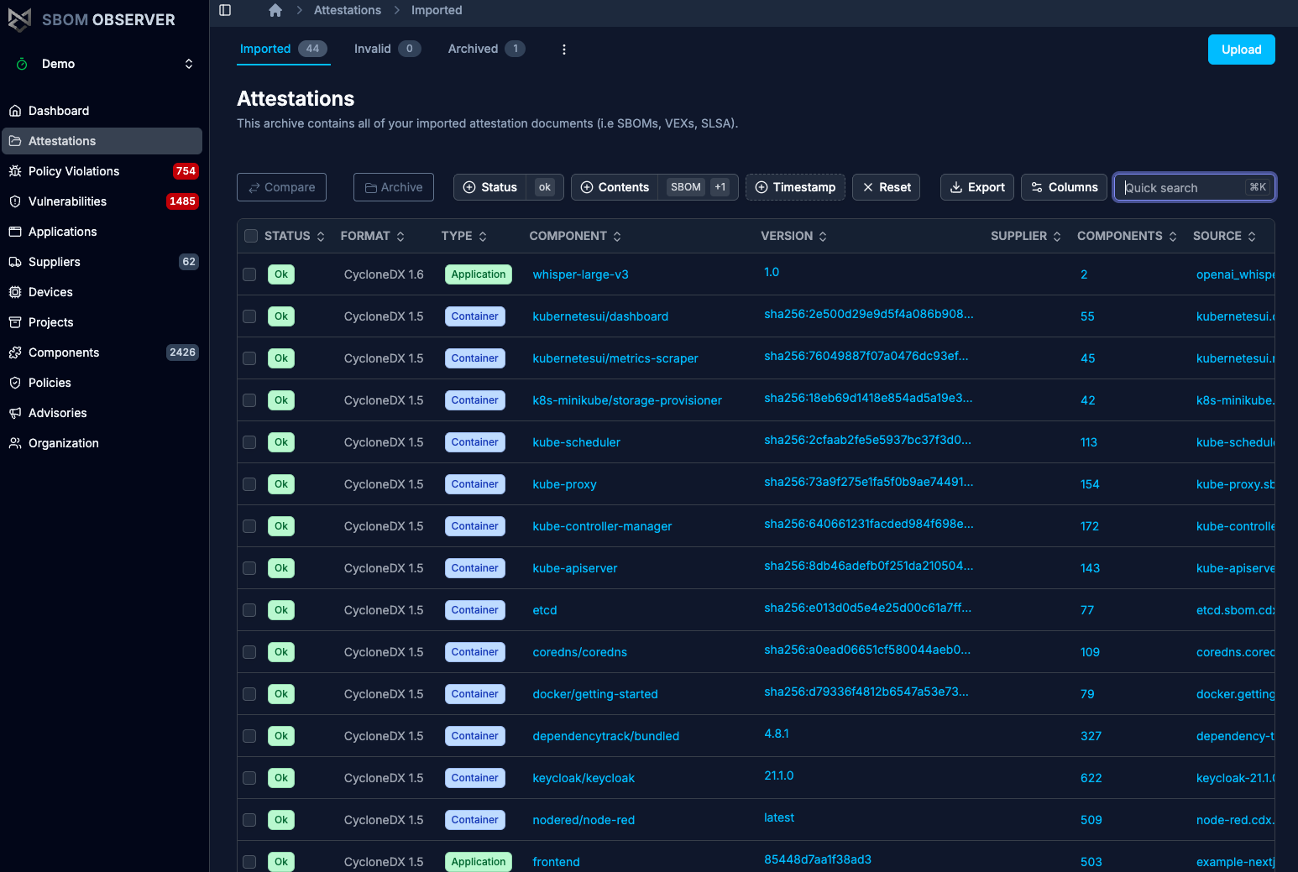Open the kube-scheduler component link
The width and height of the screenshot is (1298, 872).
576,442
